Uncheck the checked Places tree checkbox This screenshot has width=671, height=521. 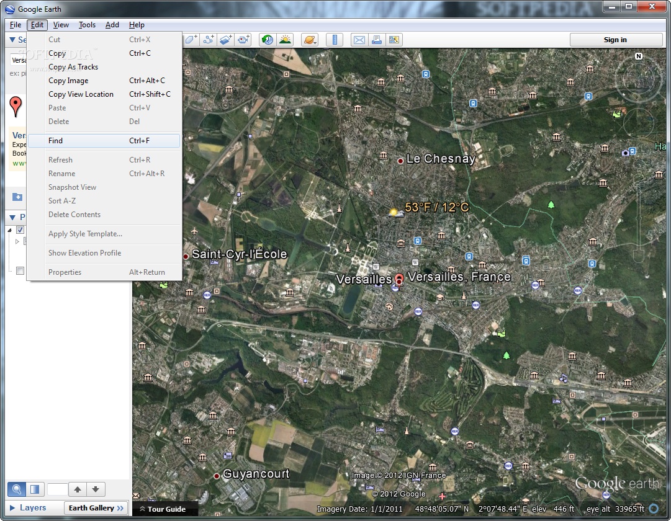click(20, 230)
